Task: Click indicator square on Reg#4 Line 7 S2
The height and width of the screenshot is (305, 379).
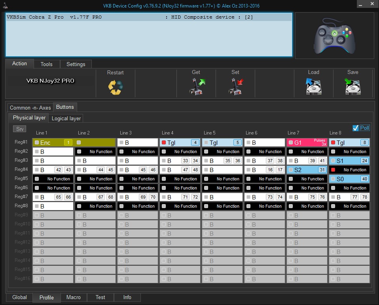Action: coord(291,170)
